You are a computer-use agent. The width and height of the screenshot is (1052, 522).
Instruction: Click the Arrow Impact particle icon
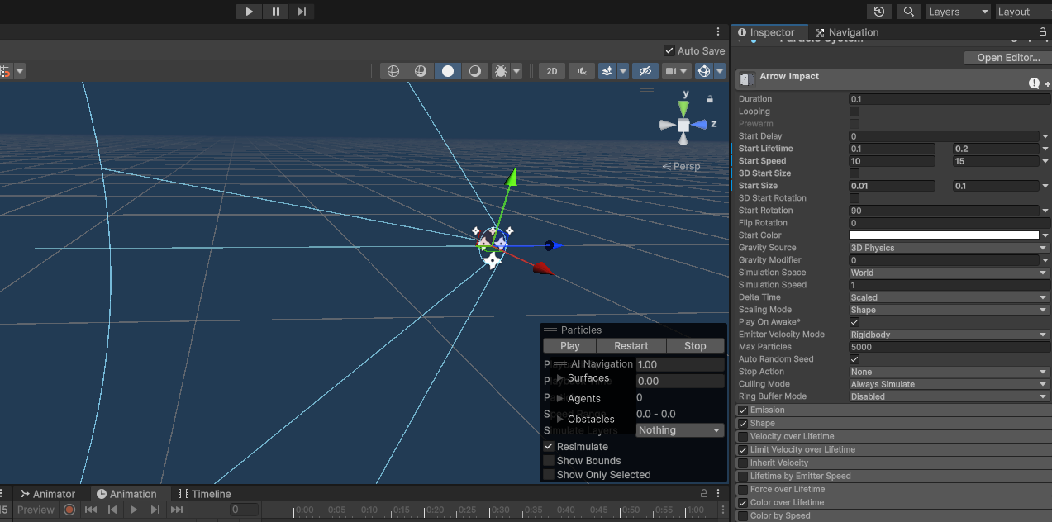click(x=747, y=79)
